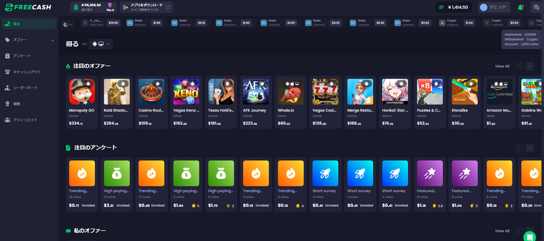
Task: Click the 5-star rating on $1.94 survey
Action: (x=195, y=205)
